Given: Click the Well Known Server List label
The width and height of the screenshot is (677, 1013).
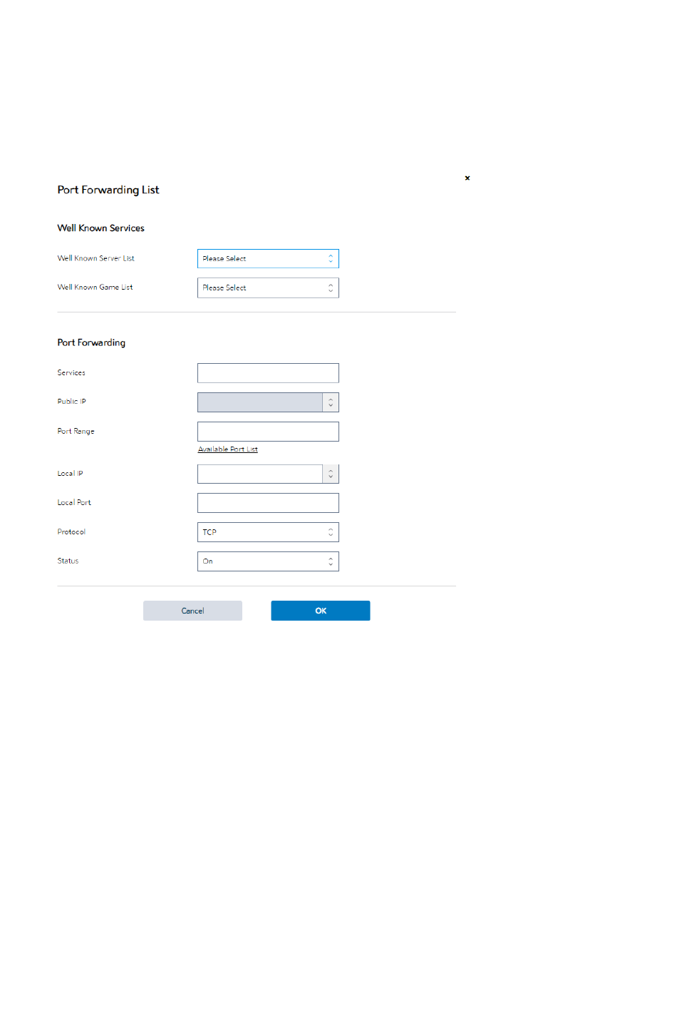Looking at the screenshot, I should point(95,258).
